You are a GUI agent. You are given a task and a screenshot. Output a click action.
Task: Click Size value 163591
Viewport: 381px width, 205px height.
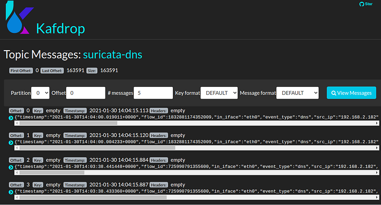pyautogui.click(x=109, y=71)
